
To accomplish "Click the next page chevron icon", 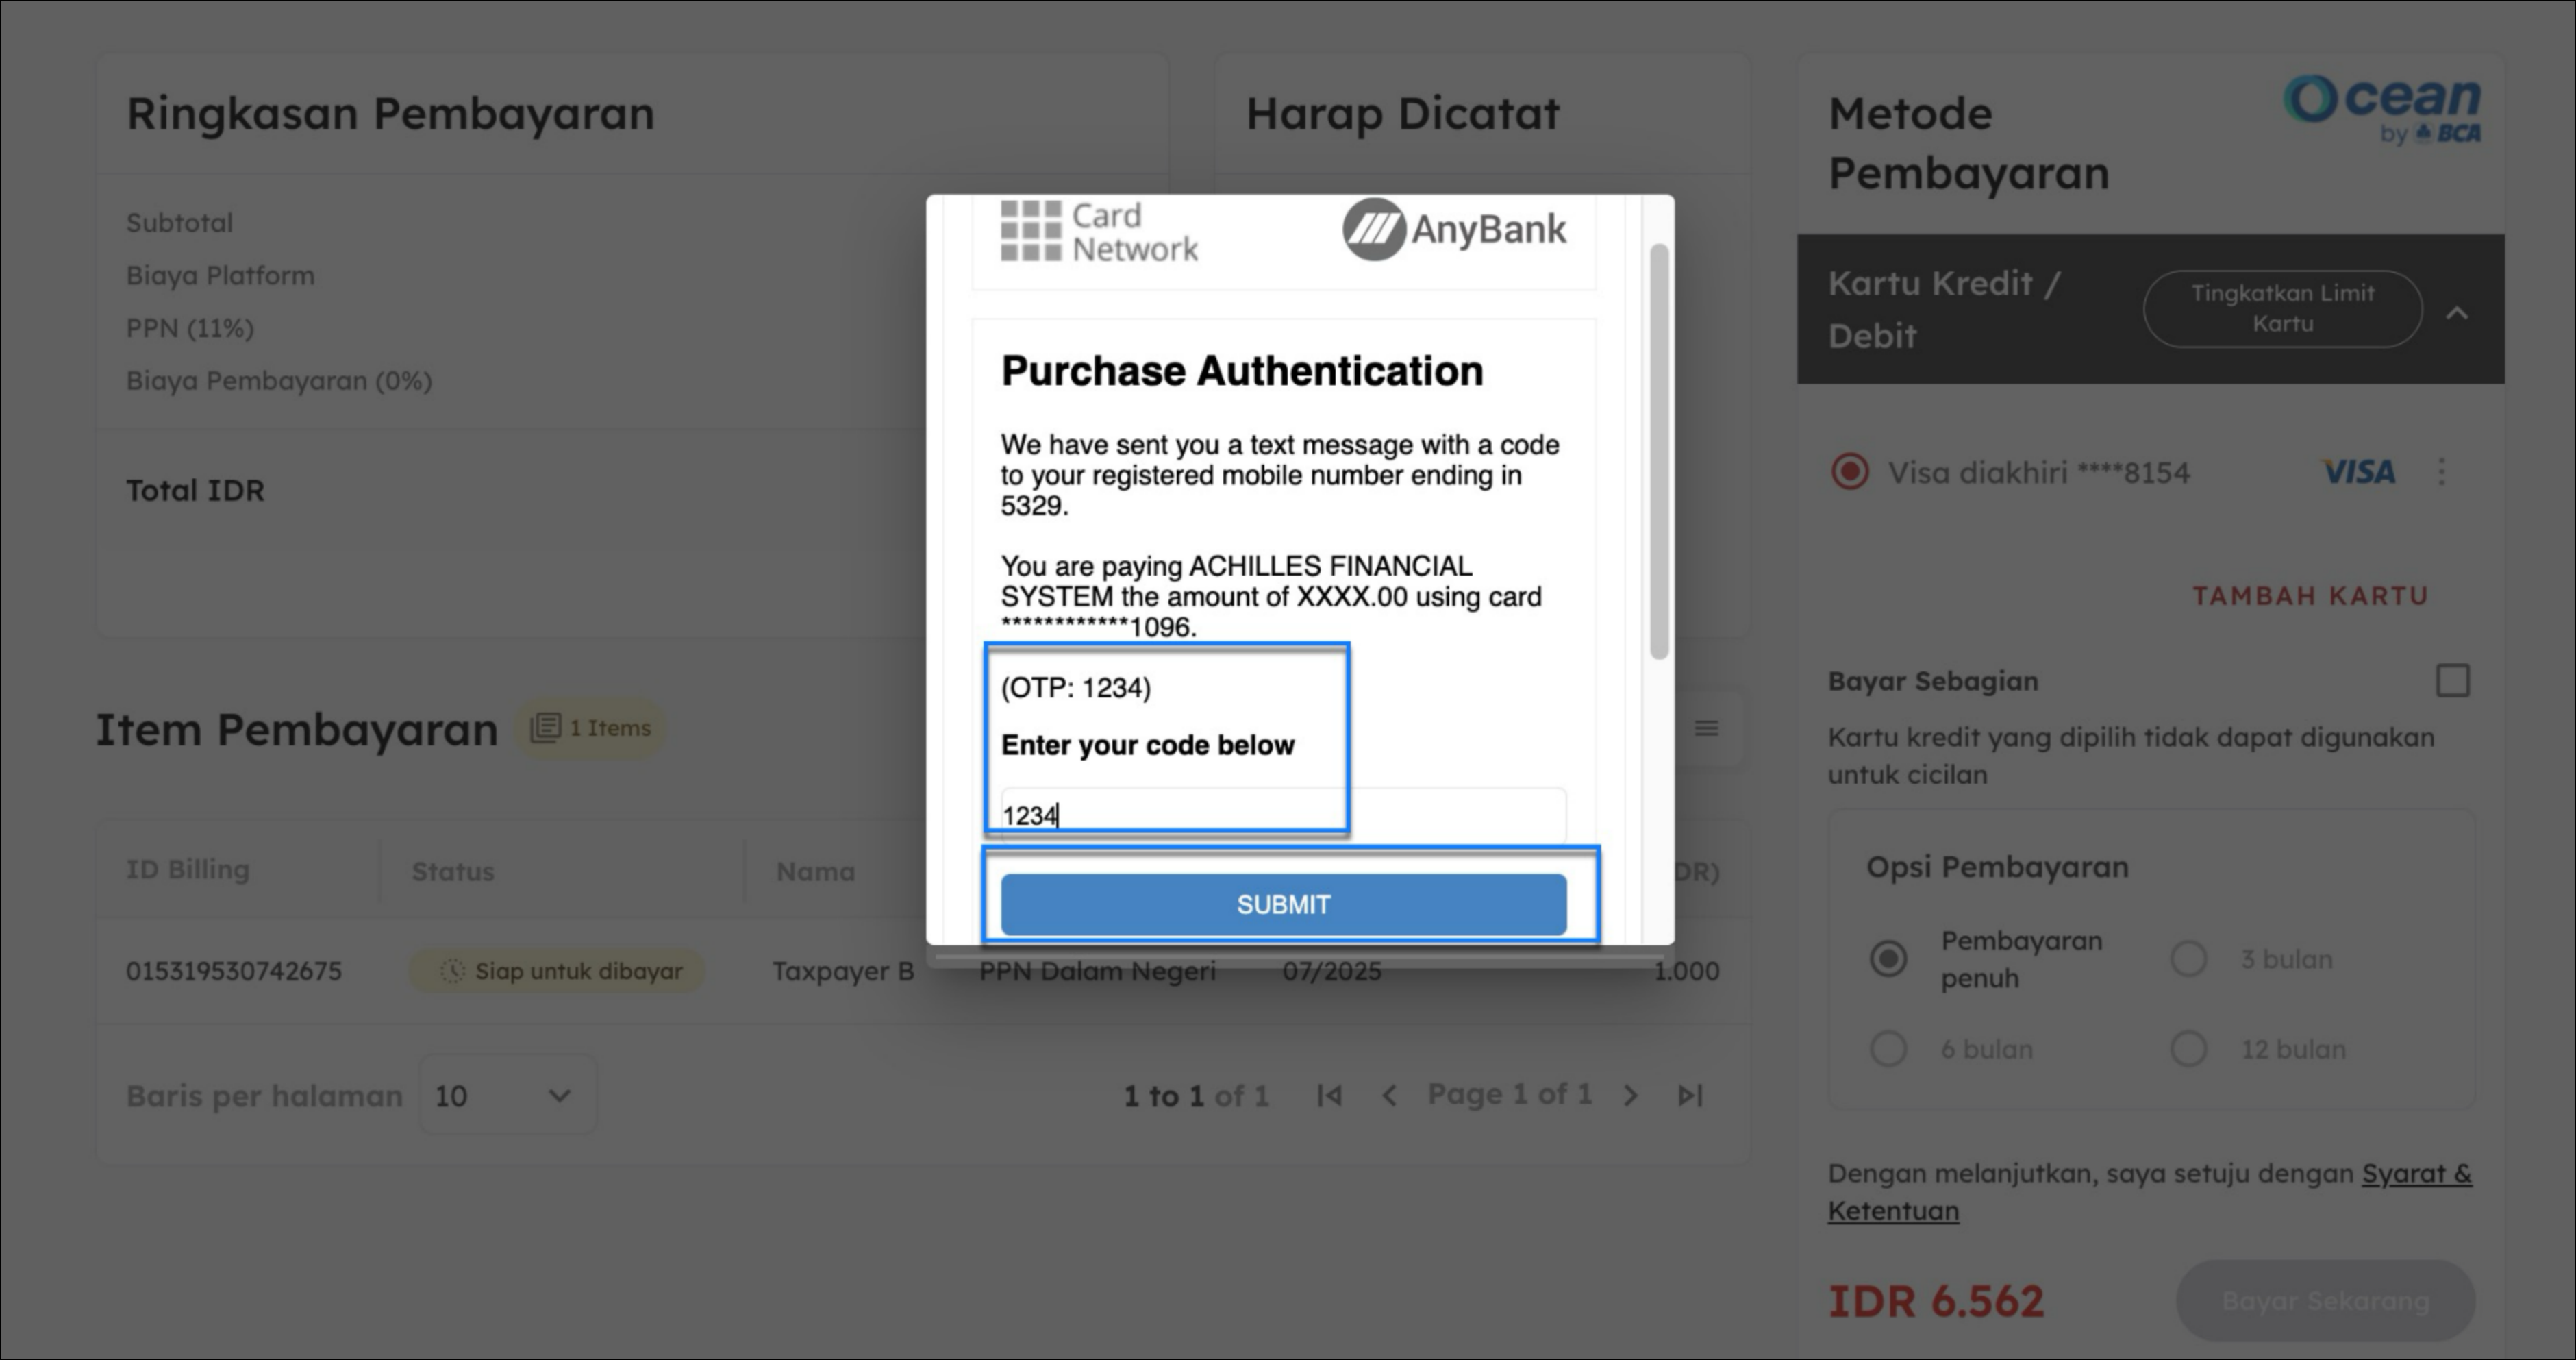I will click(x=1631, y=1096).
